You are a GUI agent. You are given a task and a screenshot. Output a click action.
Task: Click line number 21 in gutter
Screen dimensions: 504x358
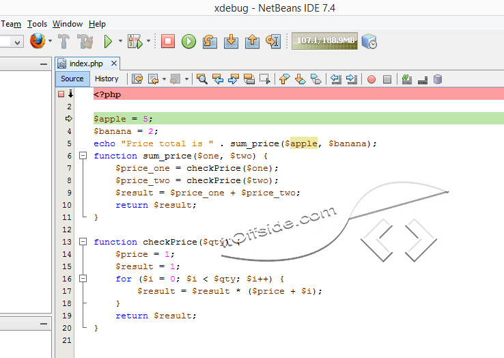(67, 340)
